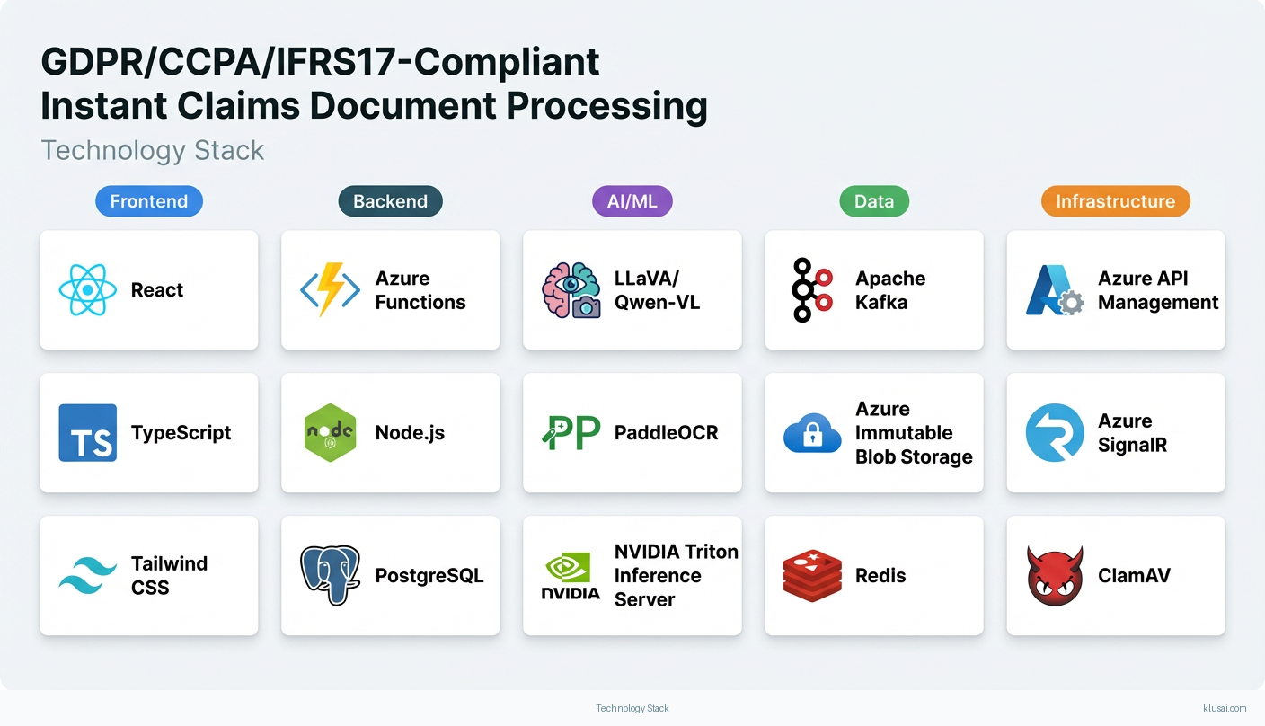This screenshot has width=1265, height=726.
Task: Select the PostgreSQL elephant icon
Action: point(330,575)
